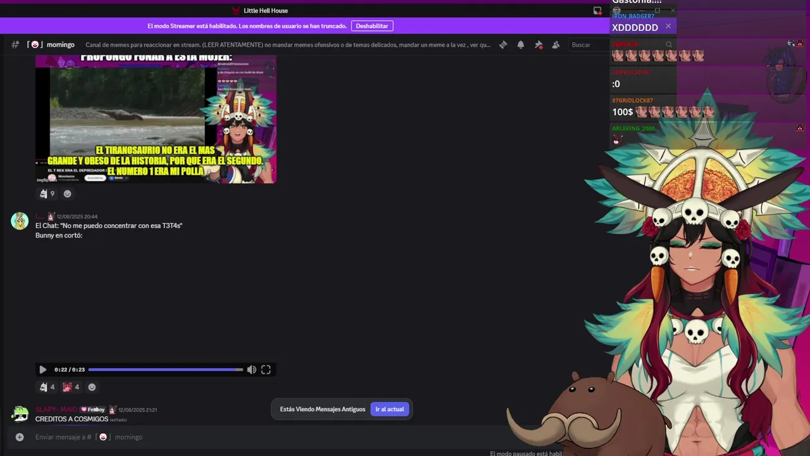Viewport: 810px width, 456px height.
Task: Click the Buscar search field
Action: 589,45
